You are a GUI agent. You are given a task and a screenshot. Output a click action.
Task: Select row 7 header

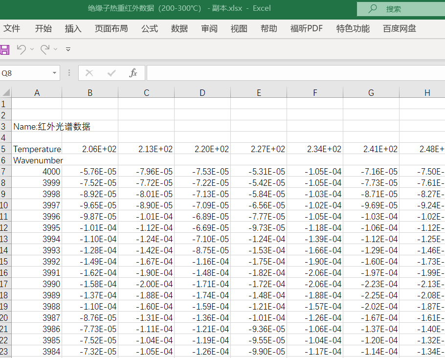coord(5,171)
